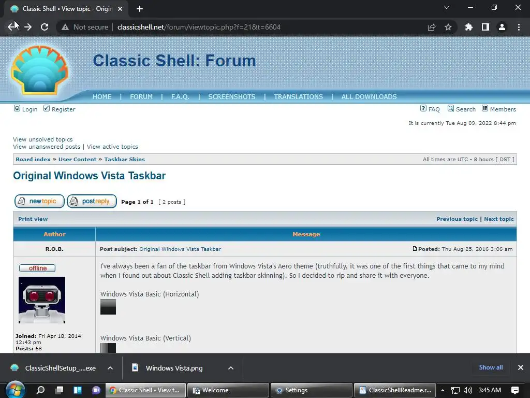Viewport: 530px width, 398px height.
Task: Open the notification center icon
Action: click(x=515, y=390)
